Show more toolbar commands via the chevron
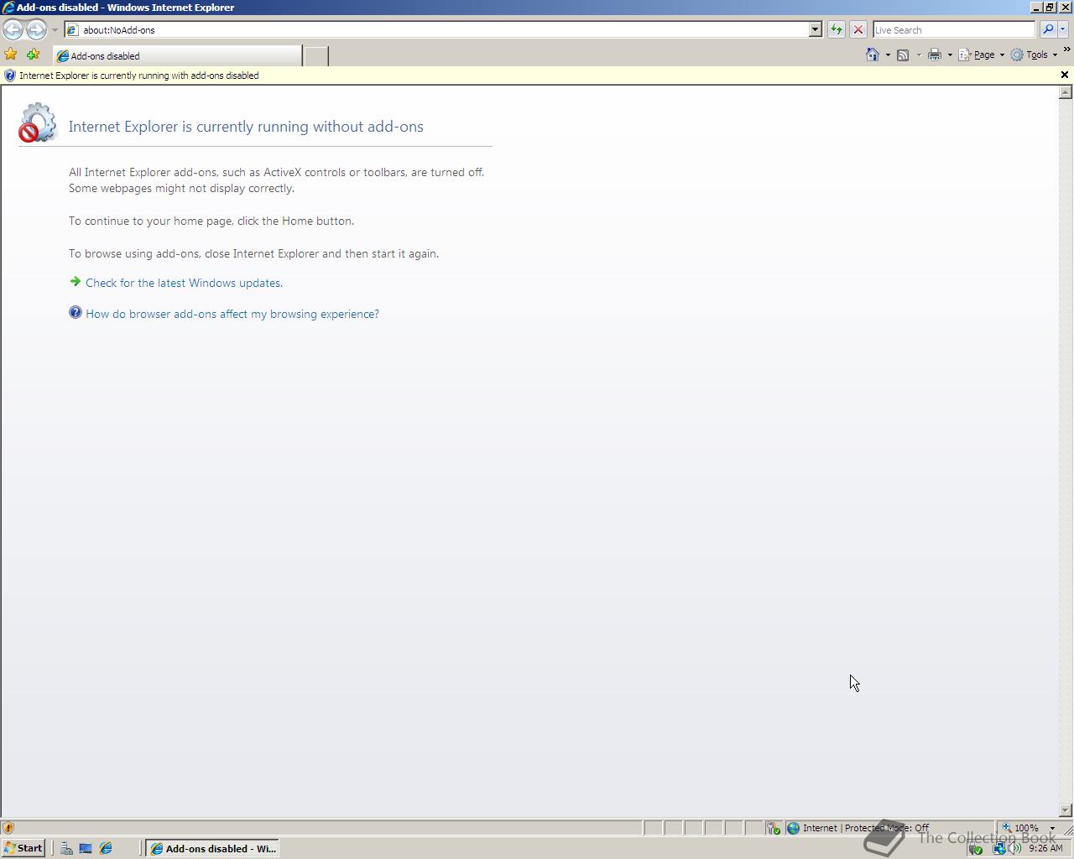 1066,49
